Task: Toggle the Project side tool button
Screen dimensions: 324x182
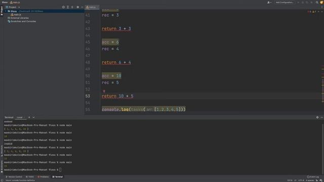Action: coord(2,11)
